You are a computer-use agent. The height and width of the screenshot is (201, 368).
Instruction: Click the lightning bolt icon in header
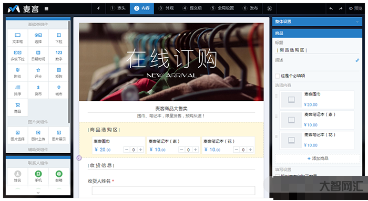pos(98,8)
